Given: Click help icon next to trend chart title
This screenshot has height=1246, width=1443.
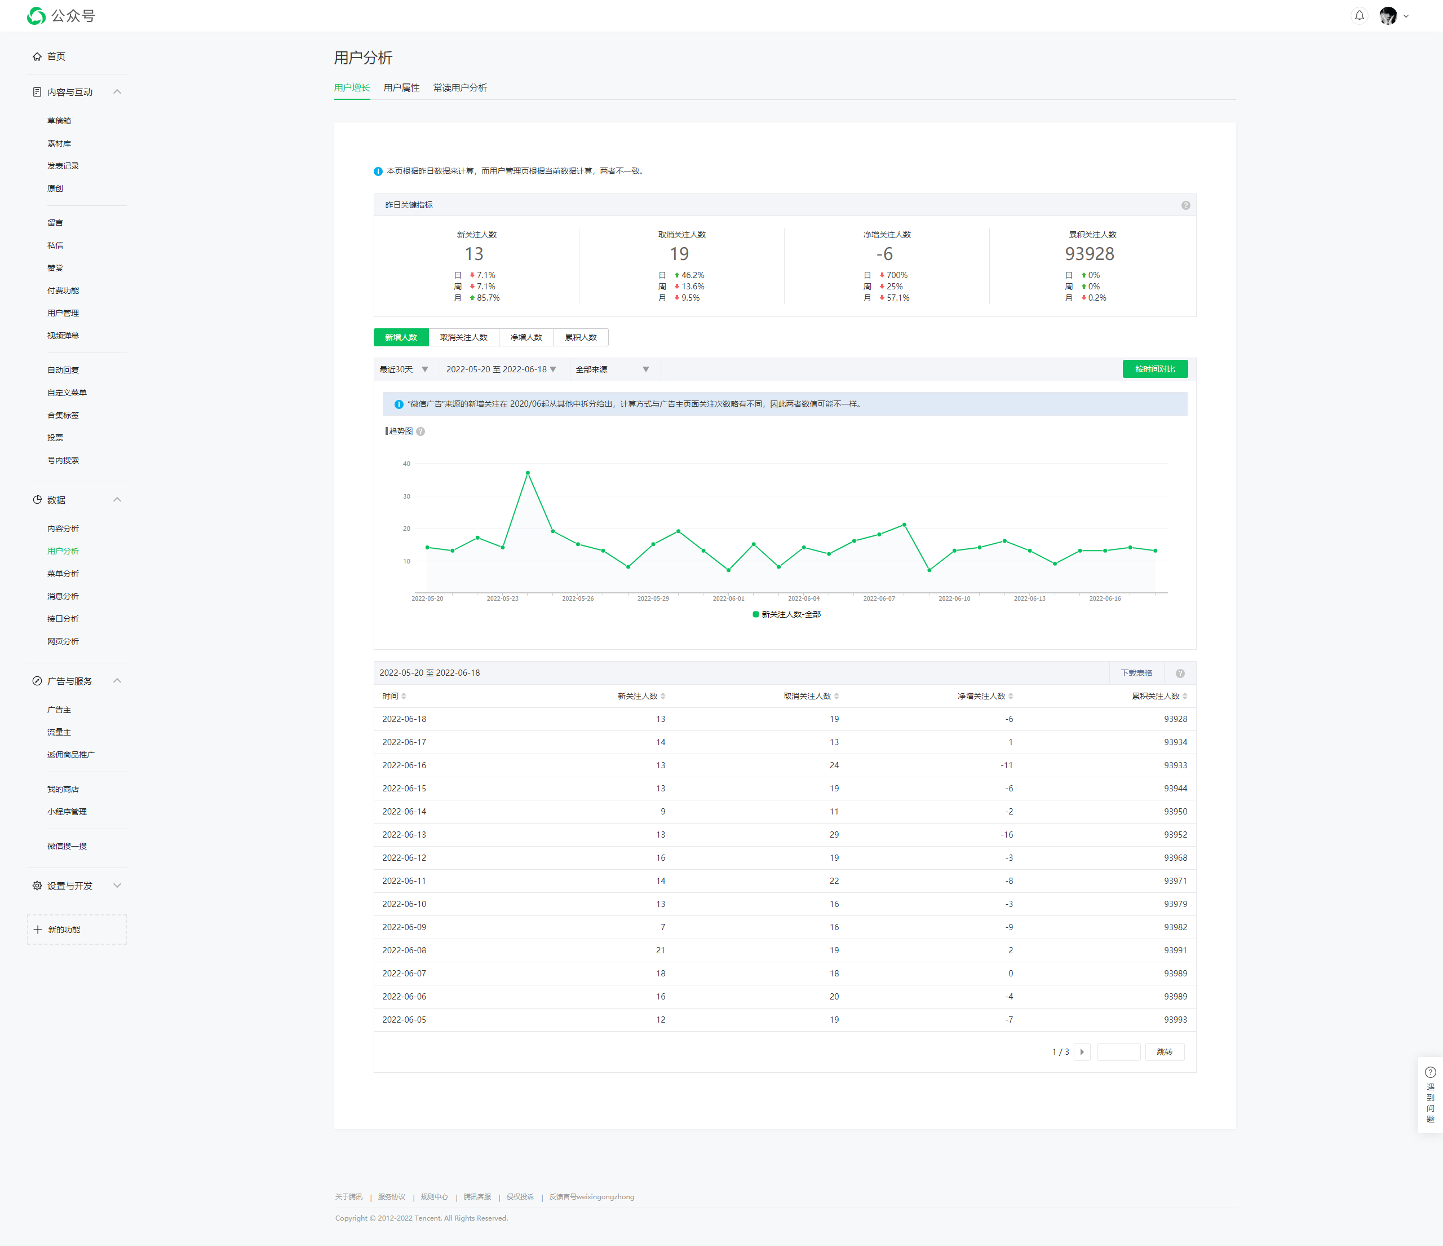Looking at the screenshot, I should coord(420,432).
